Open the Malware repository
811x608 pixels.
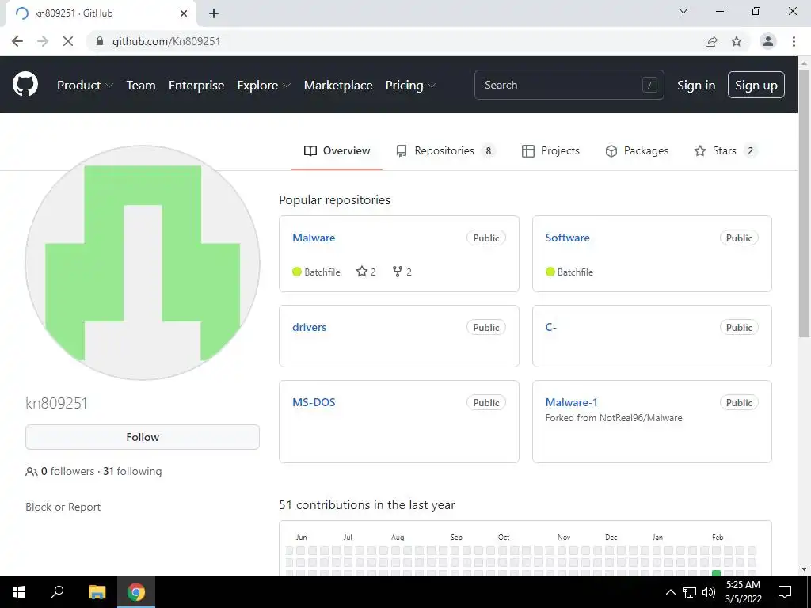(x=314, y=237)
